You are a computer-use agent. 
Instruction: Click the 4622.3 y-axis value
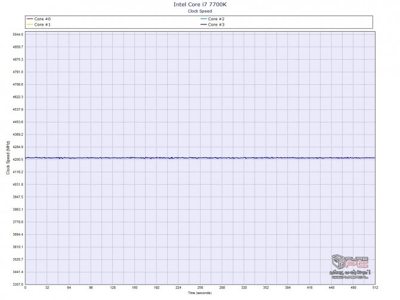tap(18, 97)
